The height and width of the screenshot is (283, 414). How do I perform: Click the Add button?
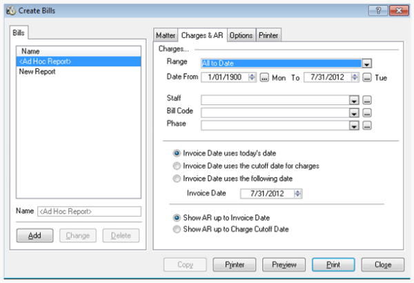click(x=34, y=235)
